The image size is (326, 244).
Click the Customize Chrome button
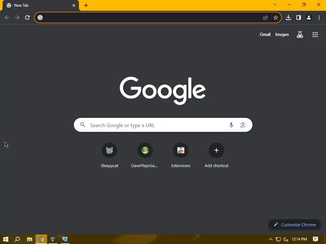coord(294,225)
